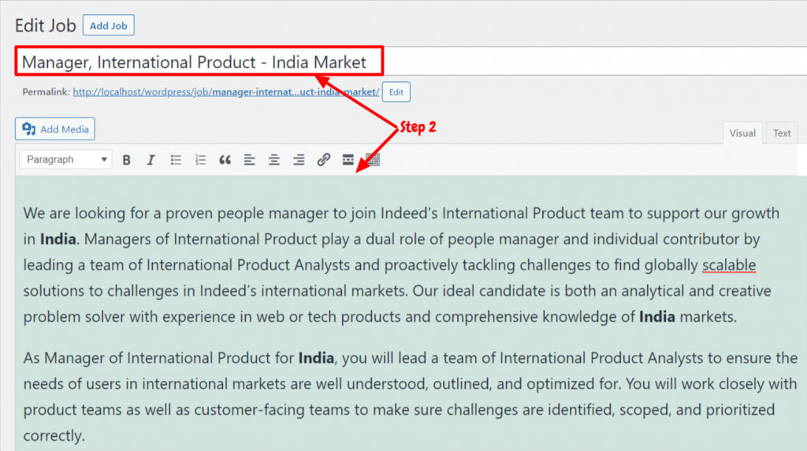Screen dimensions: 807x451
Task: Switch to the Visual editor tab
Action: [742, 133]
